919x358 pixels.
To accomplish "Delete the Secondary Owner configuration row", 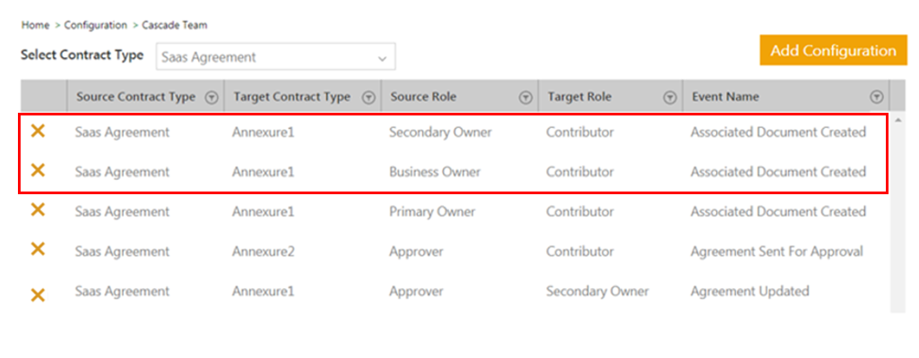I will (x=38, y=132).
